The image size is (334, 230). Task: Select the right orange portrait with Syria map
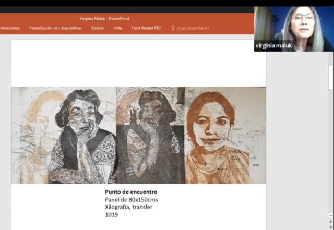click(x=225, y=135)
